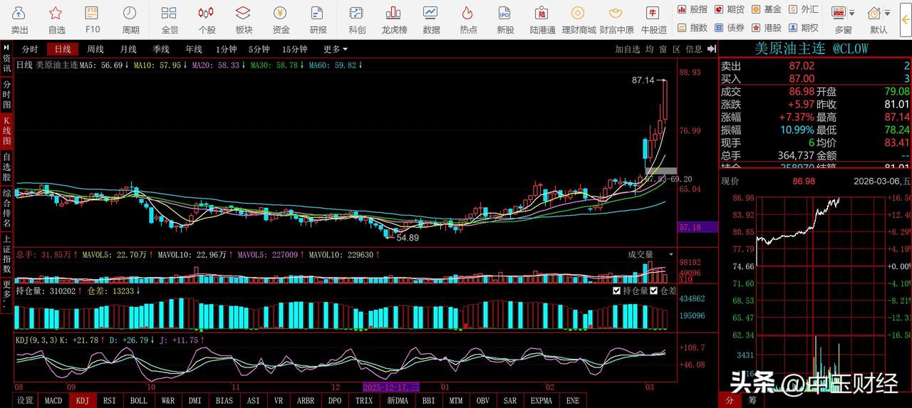Expand the 更多 period dropdown
This screenshot has height=408, width=912.
point(335,49)
